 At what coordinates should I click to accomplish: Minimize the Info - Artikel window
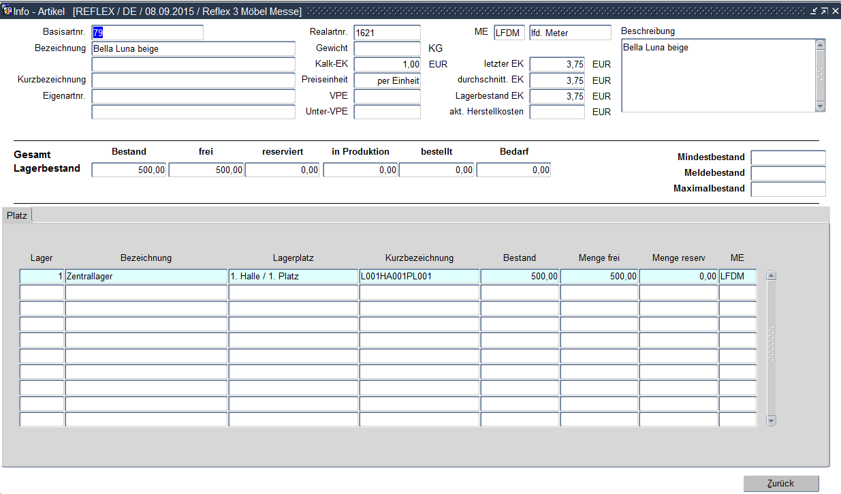(813, 12)
